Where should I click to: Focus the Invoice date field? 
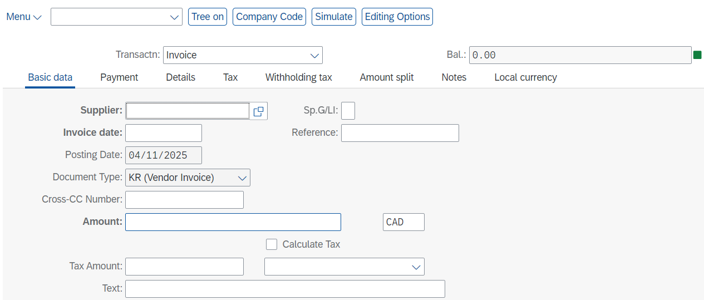[164, 133]
